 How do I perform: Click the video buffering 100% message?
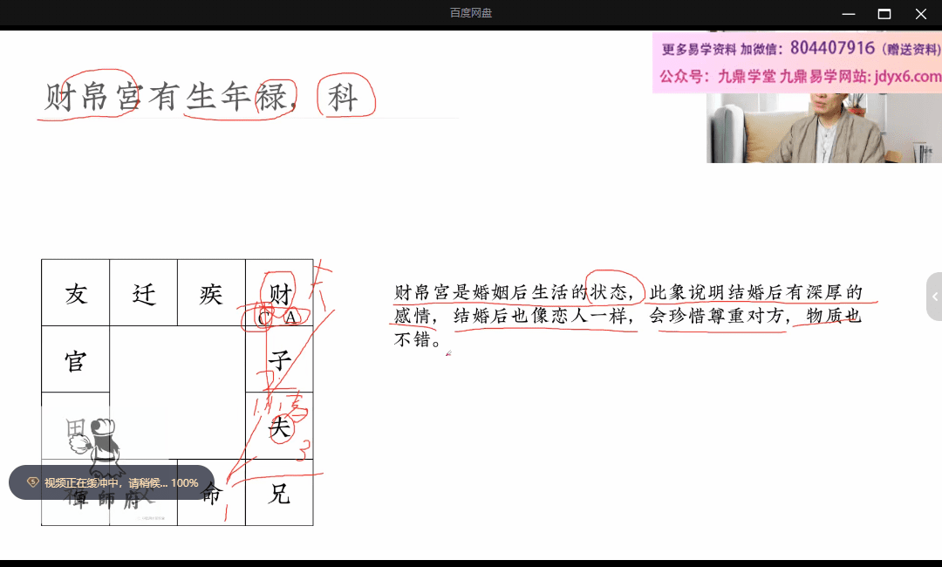120,482
